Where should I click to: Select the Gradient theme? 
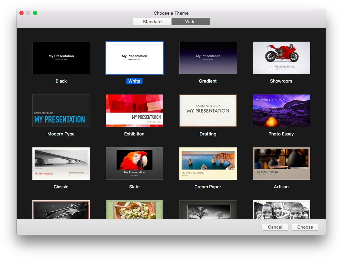208,58
